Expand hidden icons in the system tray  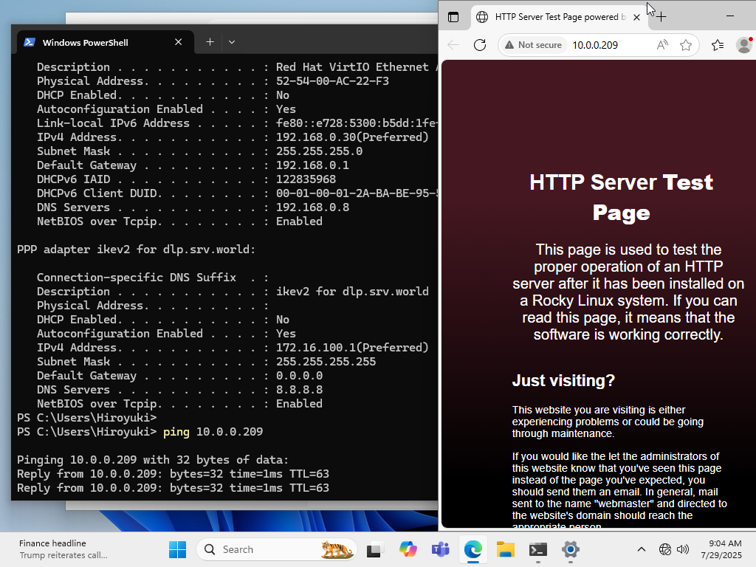[x=642, y=549]
